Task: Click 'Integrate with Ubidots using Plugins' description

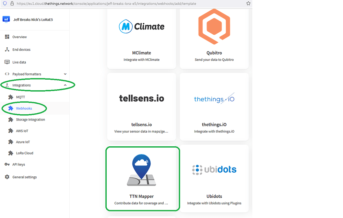Action: [214, 203]
